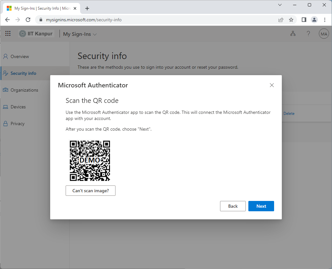Click the IIT Kanpur logo
The width and height of the screenshot is (332, 269).
(x=36, y=34)
